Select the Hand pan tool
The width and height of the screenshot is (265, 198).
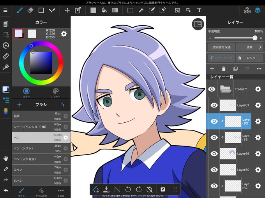point(6,158)
